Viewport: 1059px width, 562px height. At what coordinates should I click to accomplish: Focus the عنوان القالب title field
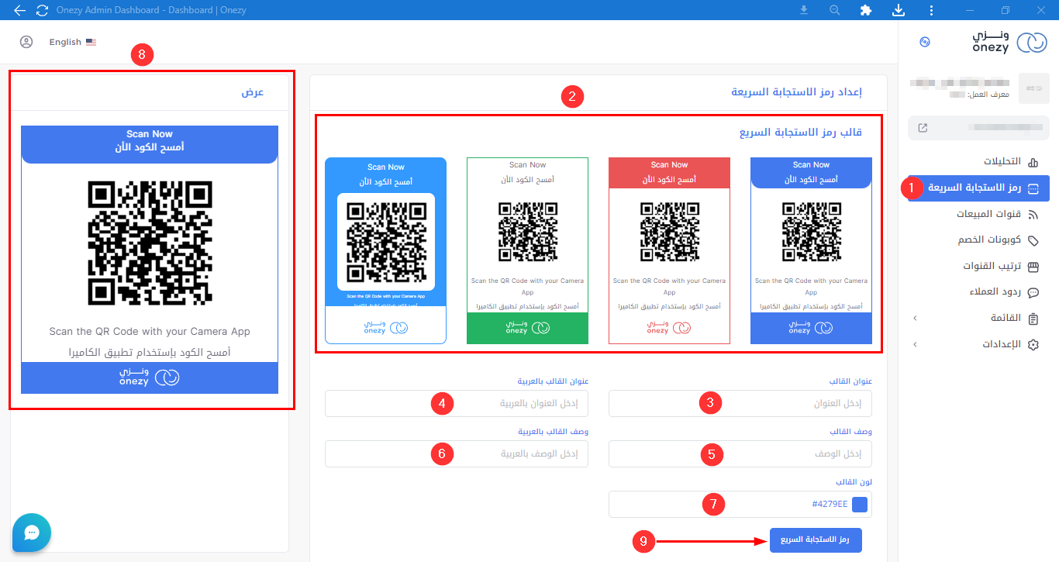pos(740,403)
